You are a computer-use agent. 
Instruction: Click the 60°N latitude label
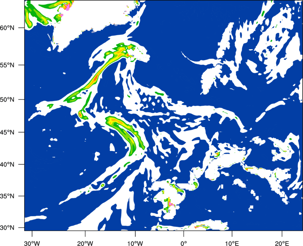coord(7,28)
